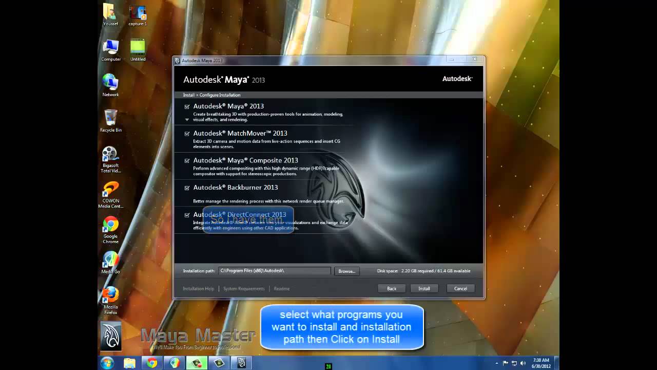This screenshot has width=657, height=370.
Task: Click the Autodesk logo in installer header
Action: (x=457, y=79)
